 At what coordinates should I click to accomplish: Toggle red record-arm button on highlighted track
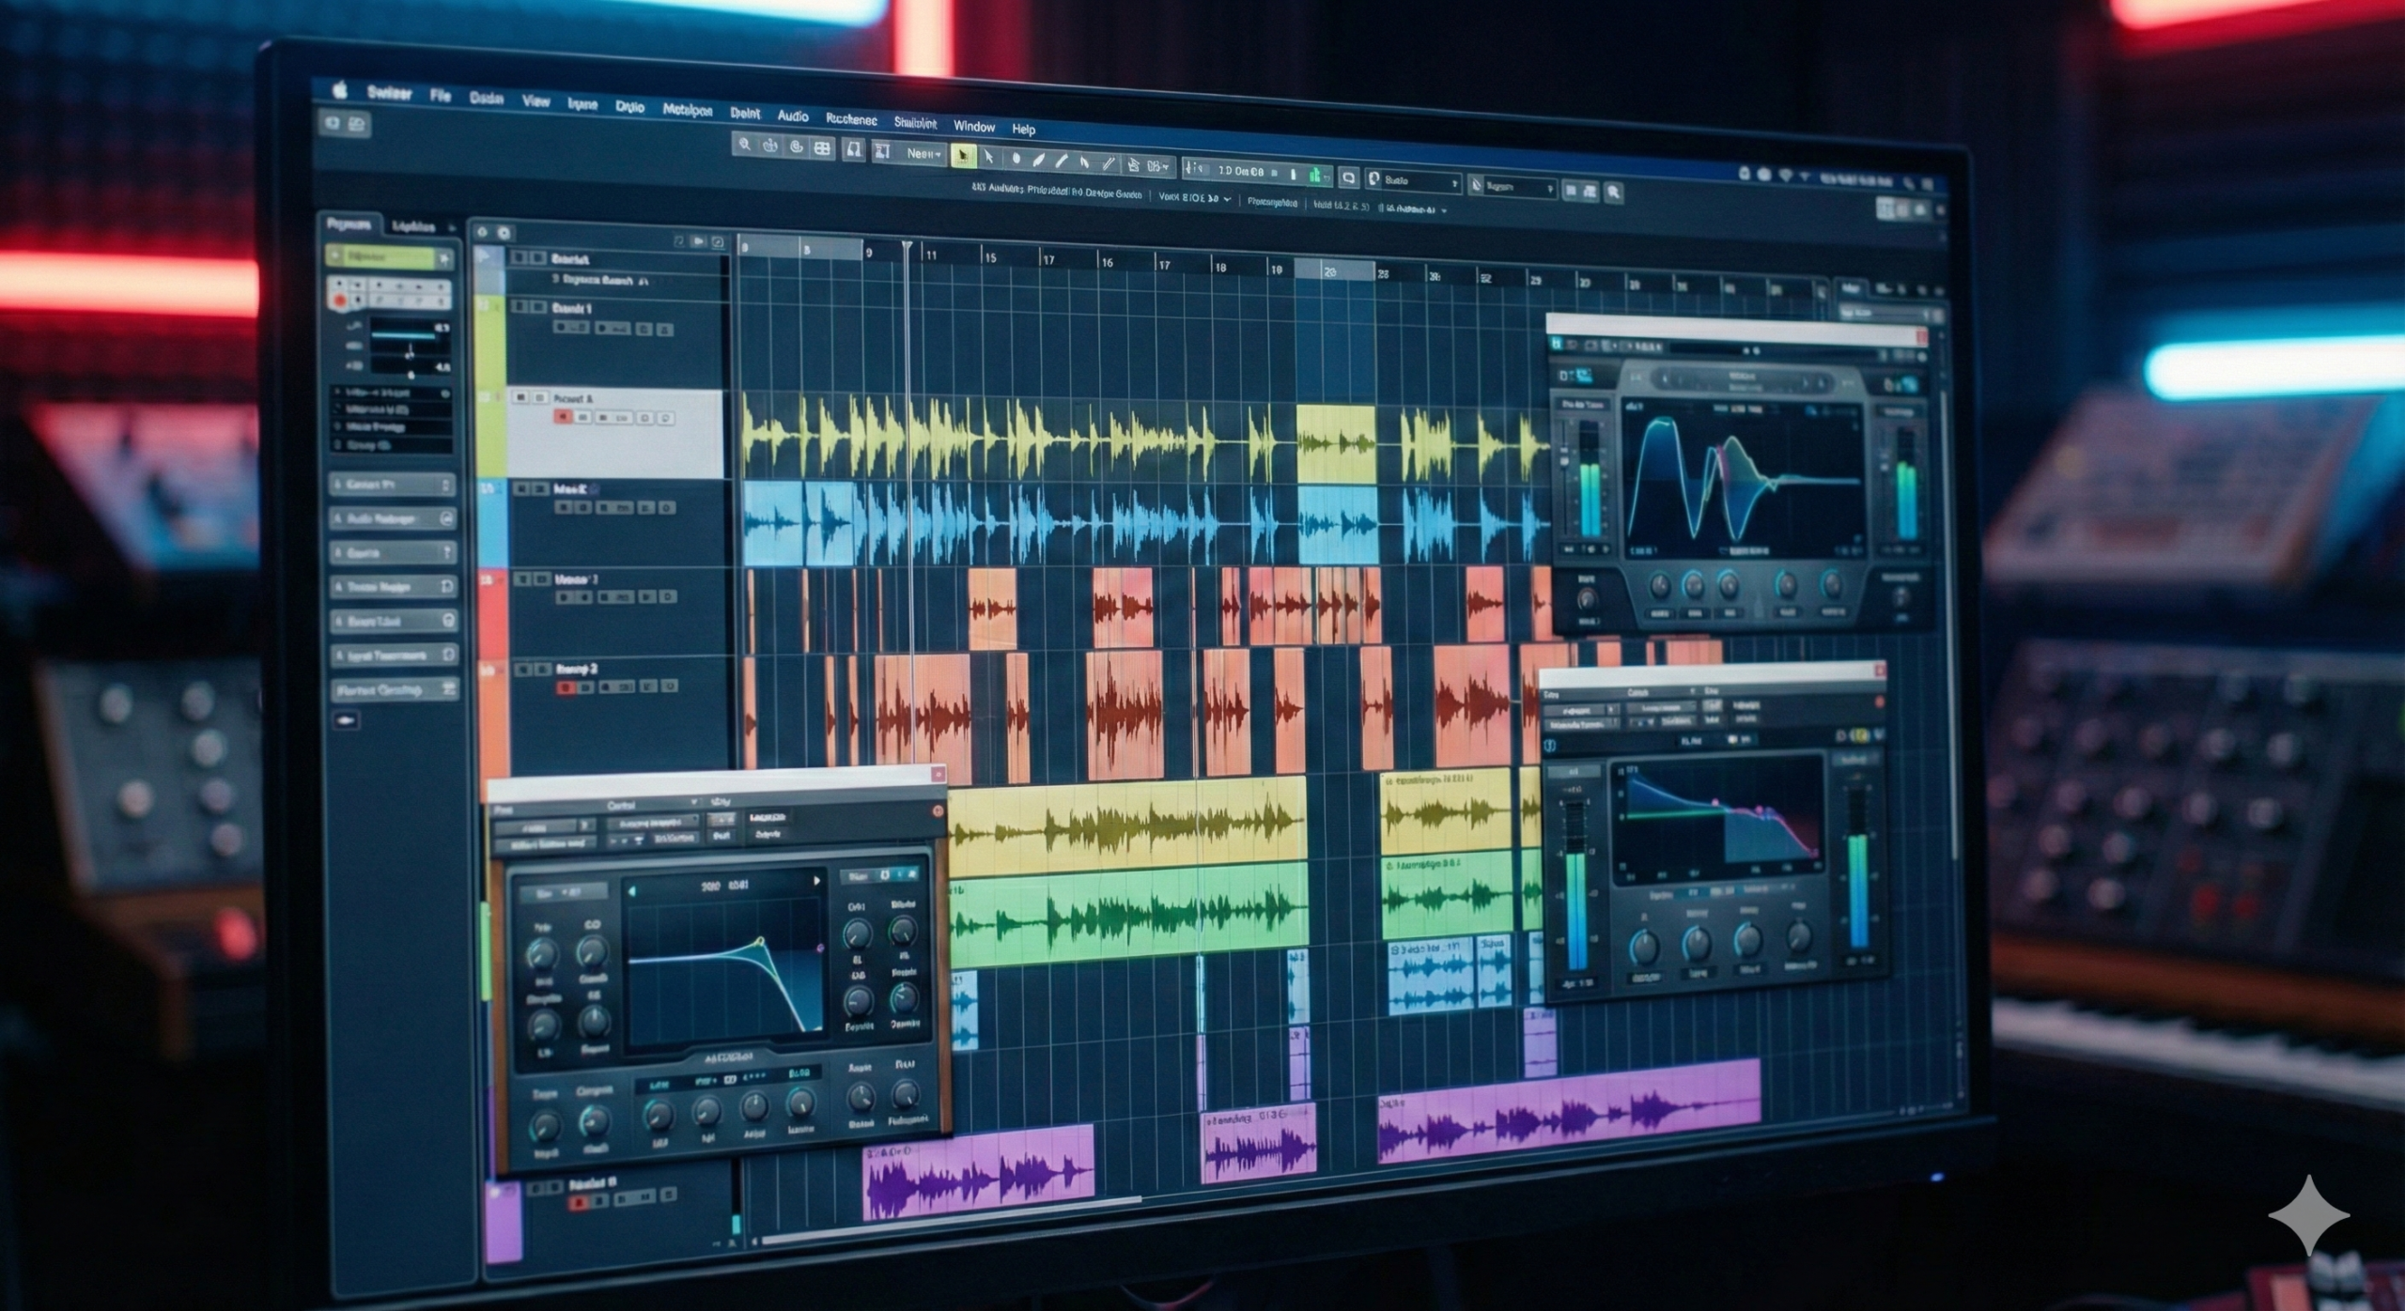pyautogui.click(x=562, y=416)
